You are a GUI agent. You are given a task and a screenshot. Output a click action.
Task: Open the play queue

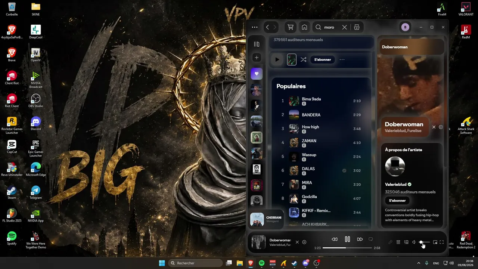(x=398, y=242)
